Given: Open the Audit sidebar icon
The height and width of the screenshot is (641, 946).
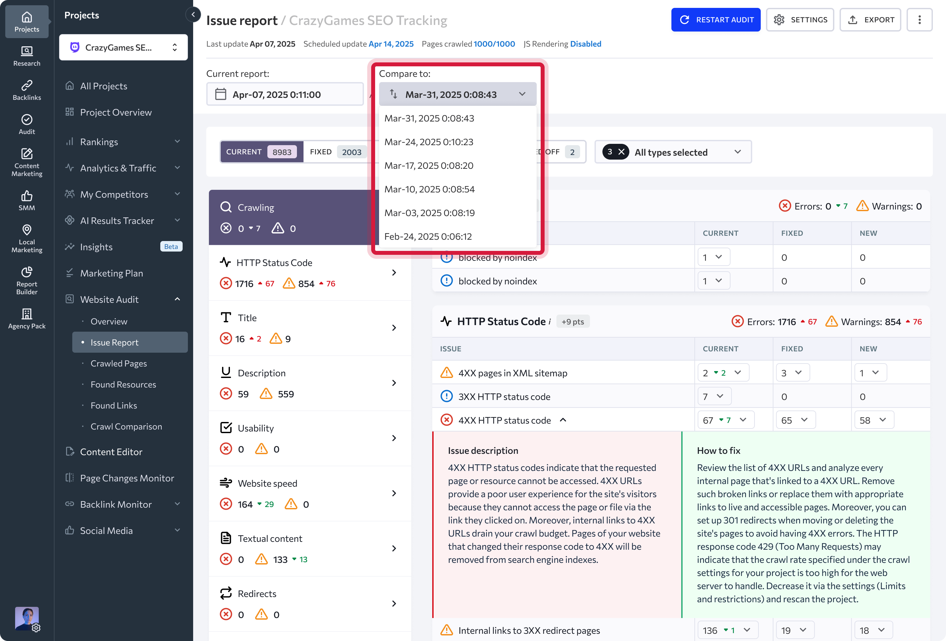Looking at the screenshot, I should pyautogui.click(x=27, y=124).
